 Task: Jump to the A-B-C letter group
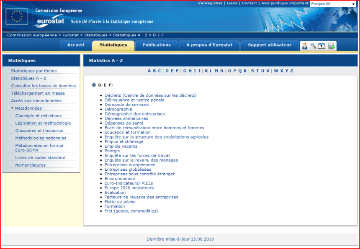154,71
